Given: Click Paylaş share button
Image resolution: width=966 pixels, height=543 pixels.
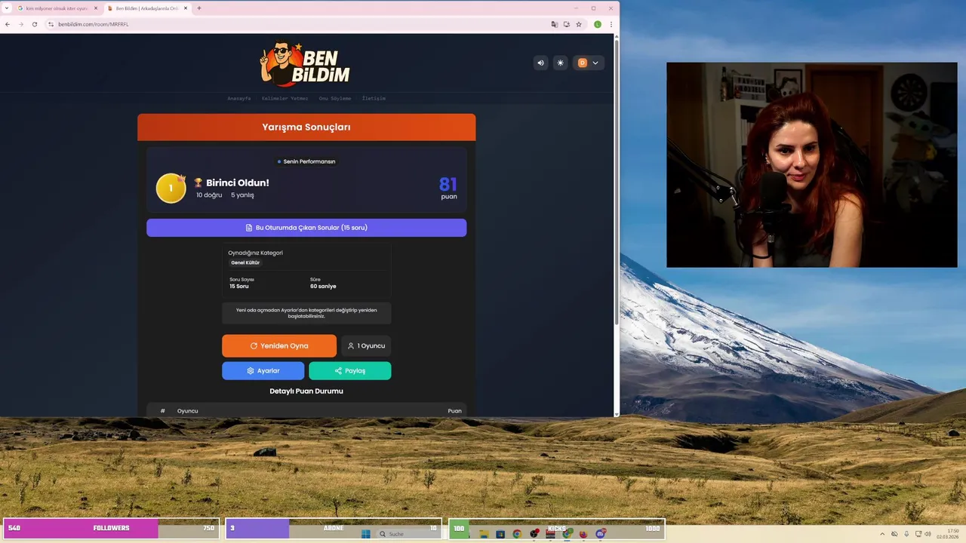Looking at the screenshot, I should pos(350,371).
